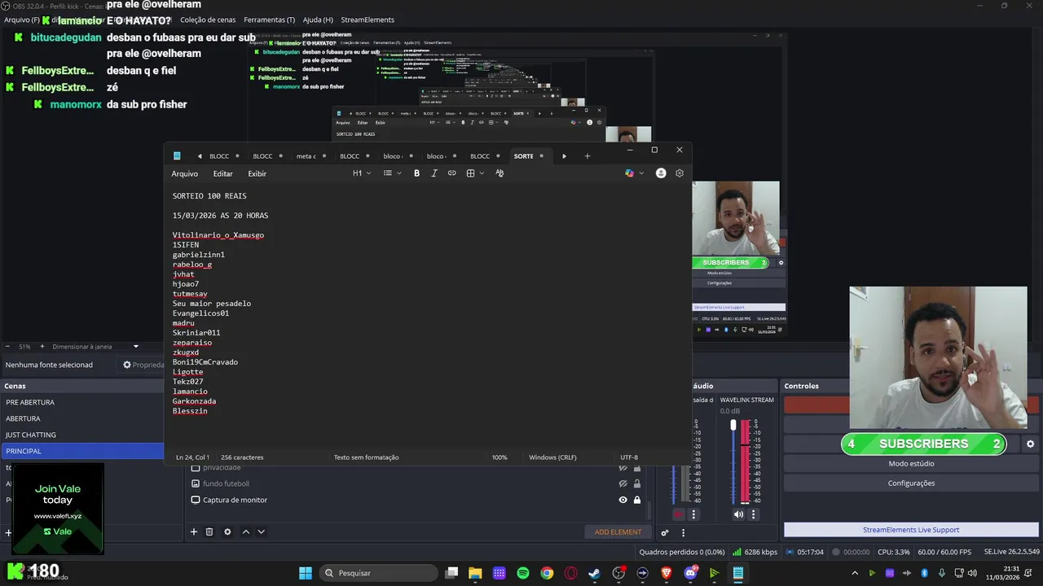Move source down with arrow

[x=261, y=531]
